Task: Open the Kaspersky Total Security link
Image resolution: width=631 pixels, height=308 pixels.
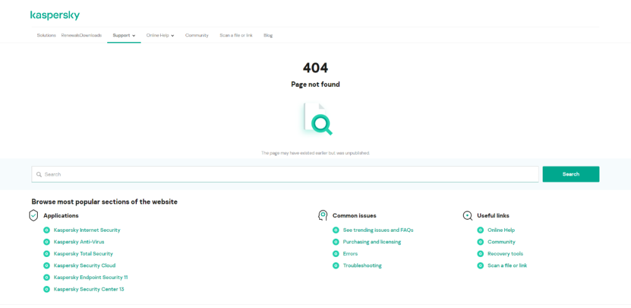Action: pyautogui.click(x=83, y=254)
